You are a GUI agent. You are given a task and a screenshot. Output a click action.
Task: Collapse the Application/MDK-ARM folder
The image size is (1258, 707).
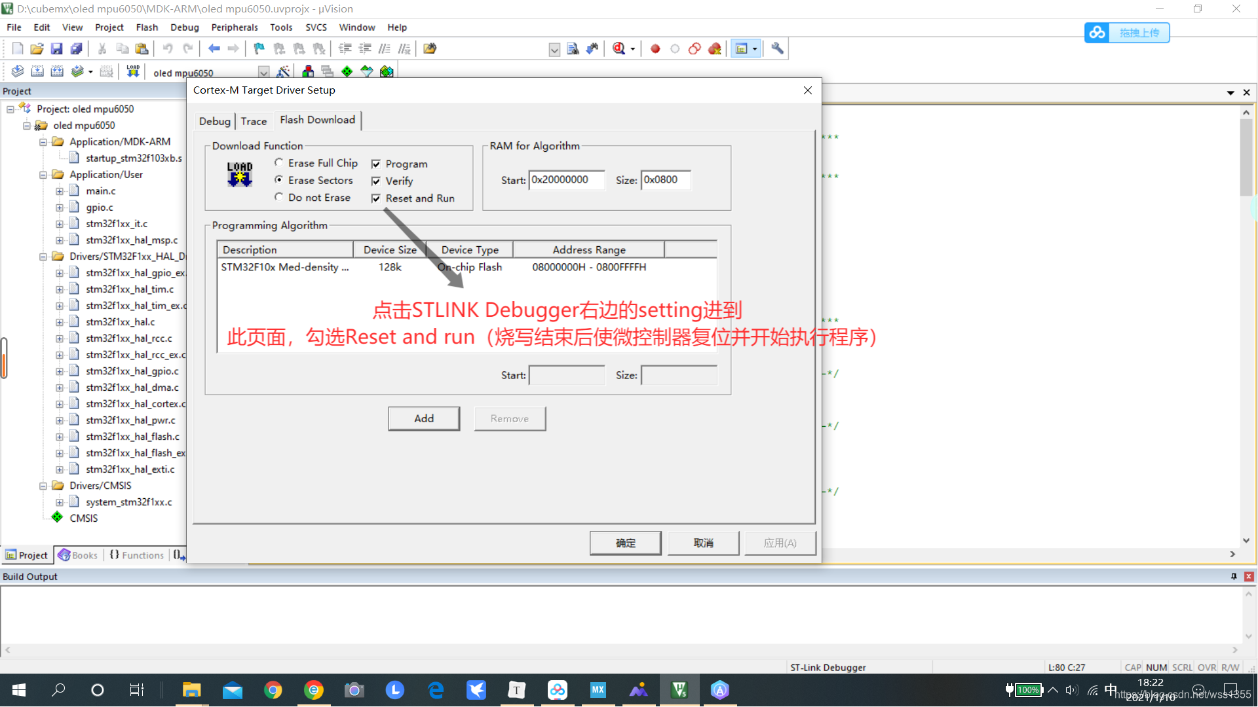pyautogui.click(x=43, y=141)
